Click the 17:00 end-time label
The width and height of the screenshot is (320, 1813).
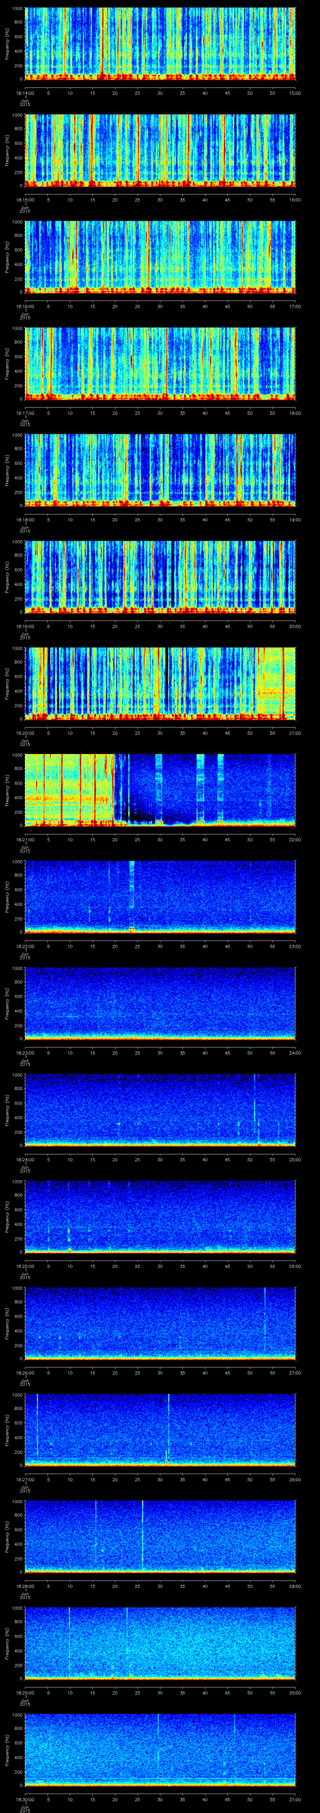tap(295, 306)
